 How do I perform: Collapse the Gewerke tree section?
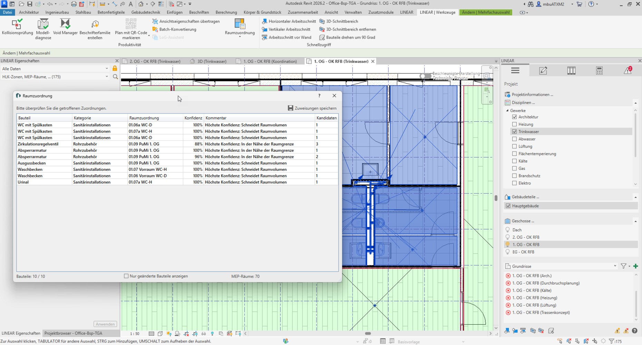pyautogui.click(x=507, y=110)
